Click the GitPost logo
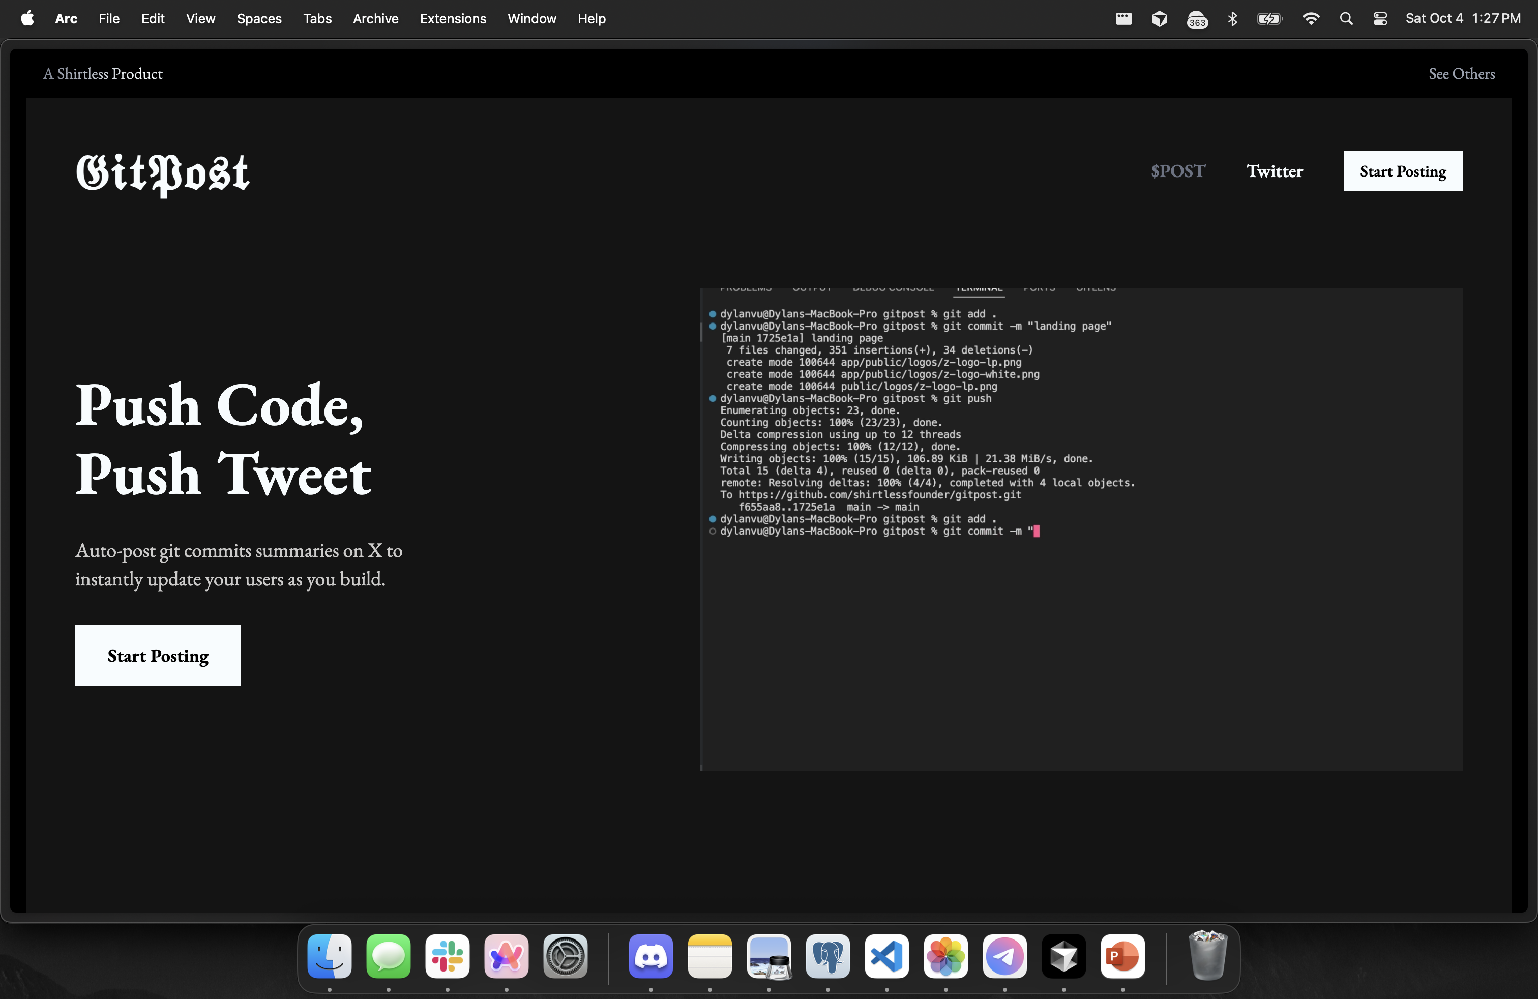This screenshot has width=1538, height=999. pyautogui.click(x=162, y=173)
